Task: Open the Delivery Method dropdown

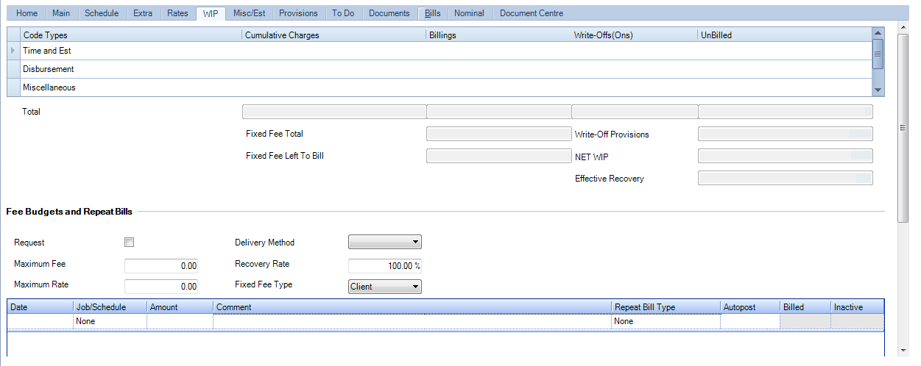Action: click(385, 242)
